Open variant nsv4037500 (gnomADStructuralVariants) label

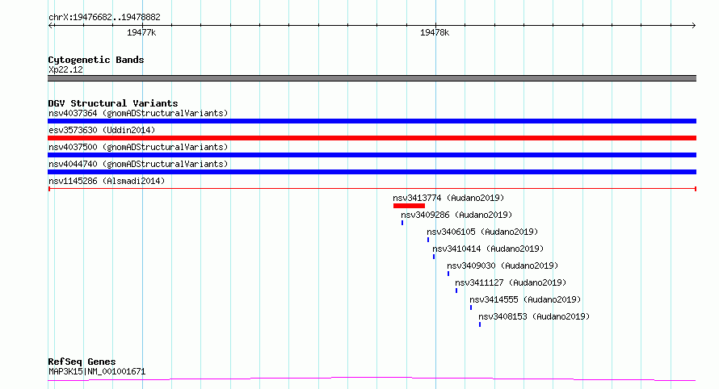138,147
